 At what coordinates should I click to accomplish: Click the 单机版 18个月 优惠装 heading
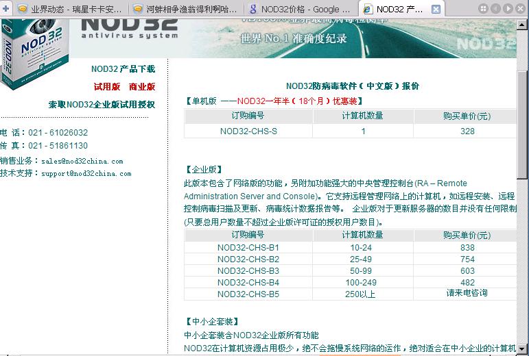point(274,101)
